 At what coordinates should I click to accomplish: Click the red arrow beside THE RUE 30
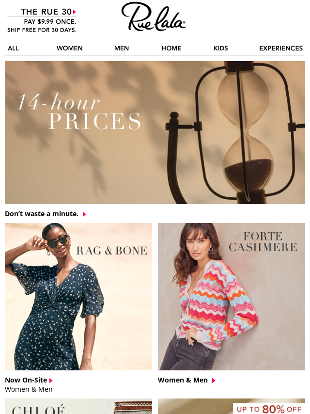(75, 12)
